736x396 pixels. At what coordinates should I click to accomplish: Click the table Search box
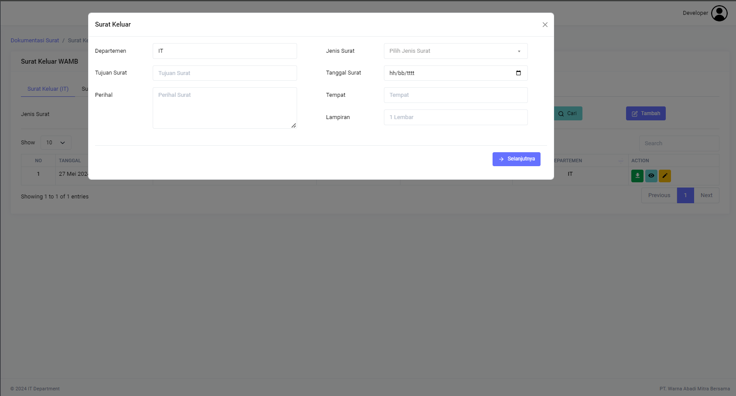tap(678, 143)
